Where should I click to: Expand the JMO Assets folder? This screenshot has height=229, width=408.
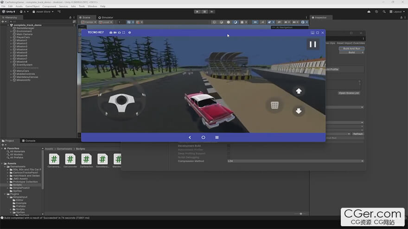pyautogui.click(x=8, y=179)
